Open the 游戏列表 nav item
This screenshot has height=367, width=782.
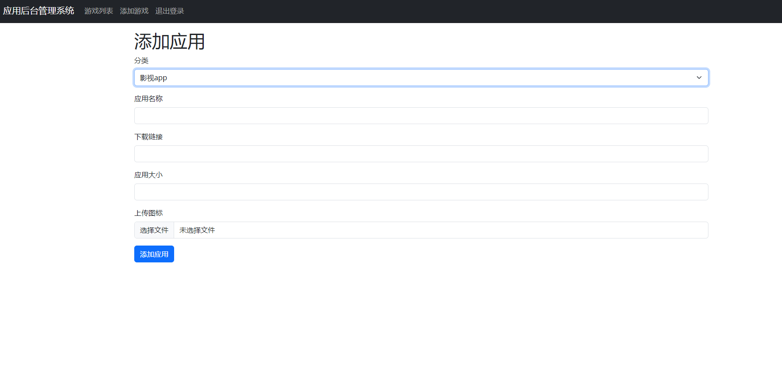[98, 11]
